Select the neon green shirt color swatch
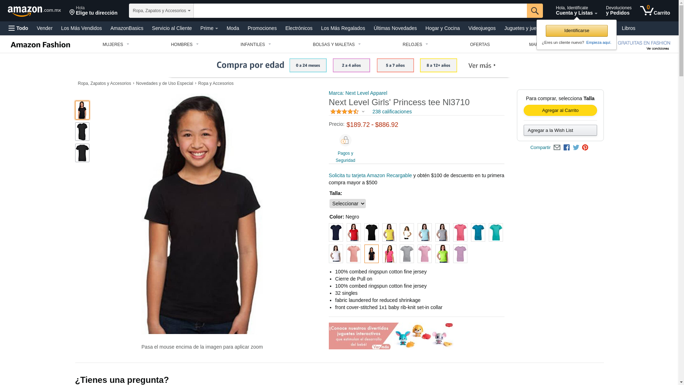 [442, 254]
